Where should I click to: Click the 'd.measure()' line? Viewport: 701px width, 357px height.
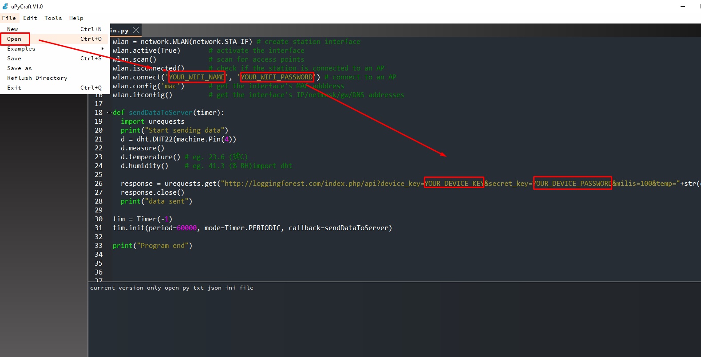[143, 148]
